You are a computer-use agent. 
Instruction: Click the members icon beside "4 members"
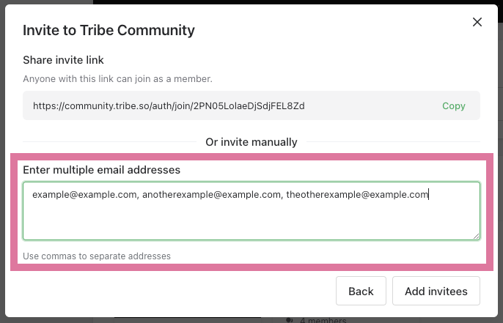coord(289,319)
